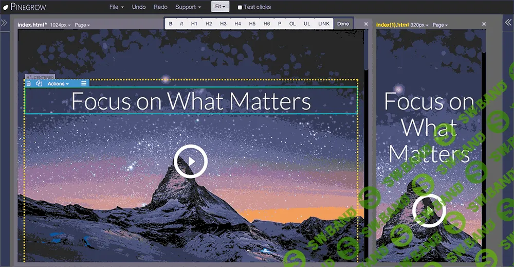Image resolution: width=514 pixels, height=267 pixels.
Task: Open the Fit zoom dropdown
Action: [221, 7]
